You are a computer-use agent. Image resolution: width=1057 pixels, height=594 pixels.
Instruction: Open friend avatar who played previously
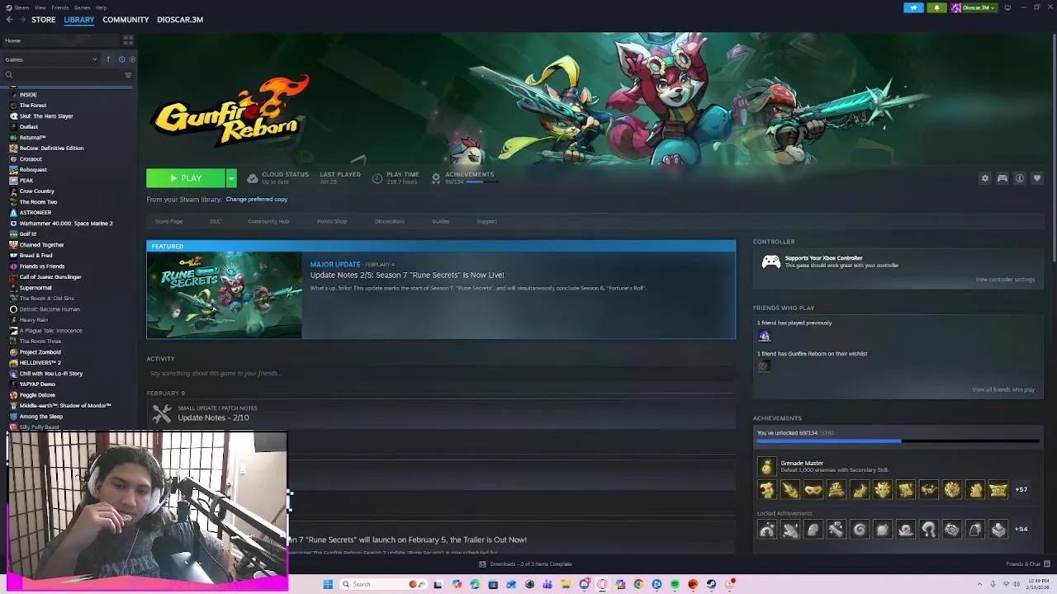coord(764,336)
